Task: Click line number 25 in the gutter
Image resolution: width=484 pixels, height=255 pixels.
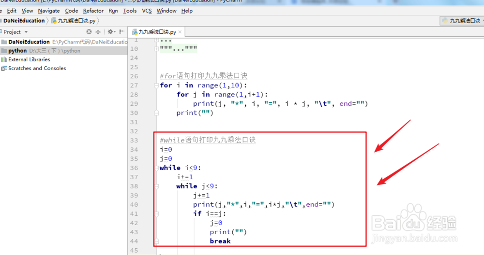Action: tap(134, 67)
